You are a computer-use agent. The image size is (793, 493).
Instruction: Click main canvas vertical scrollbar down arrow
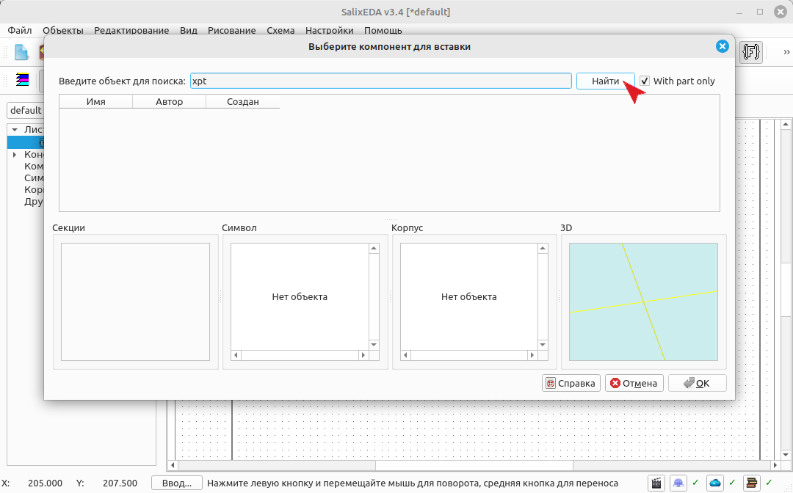point(786,455)
